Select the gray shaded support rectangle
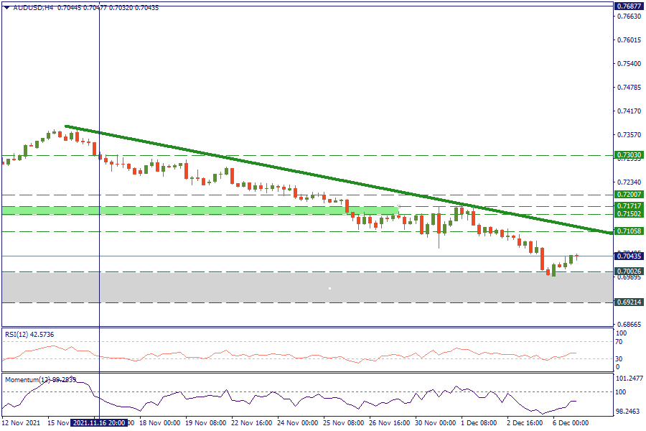 [215, 287]
